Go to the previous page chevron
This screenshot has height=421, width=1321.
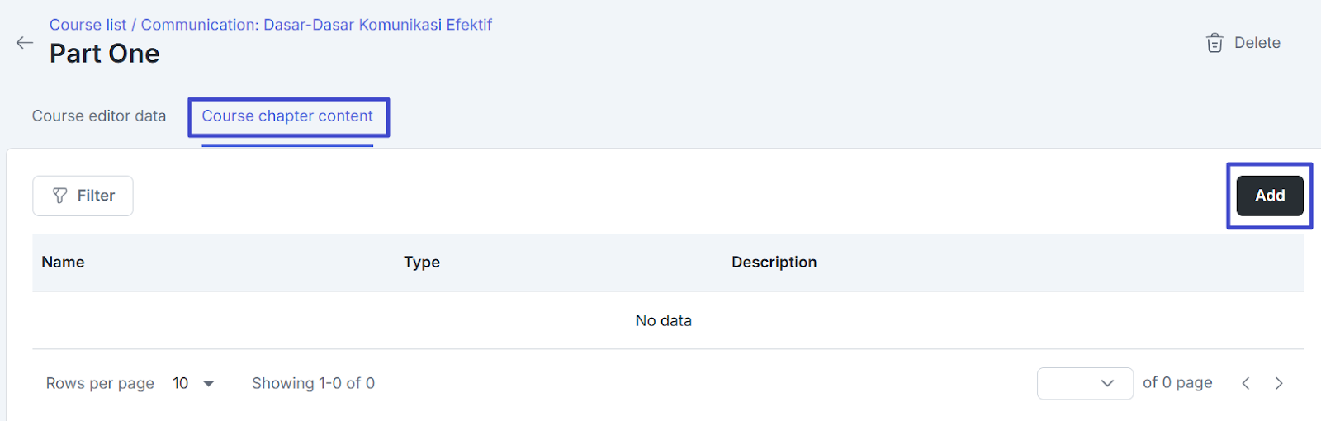click(x=1246, y=383)
